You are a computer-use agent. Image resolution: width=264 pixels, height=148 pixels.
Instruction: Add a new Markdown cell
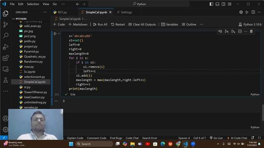click(78, 25)
